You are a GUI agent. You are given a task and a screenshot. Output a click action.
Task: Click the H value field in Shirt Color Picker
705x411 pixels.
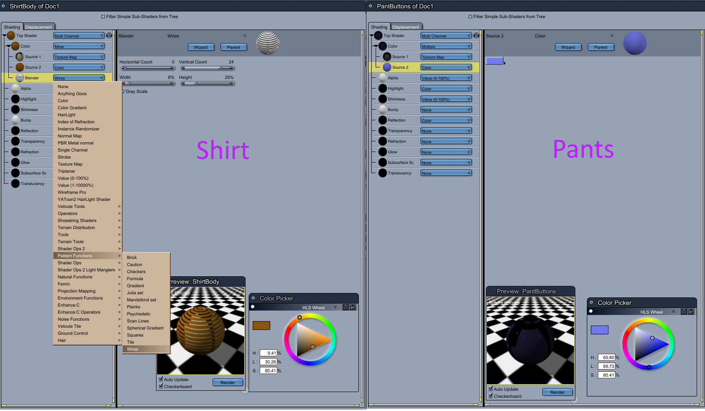pyautogui.click(x=269, y=353)
